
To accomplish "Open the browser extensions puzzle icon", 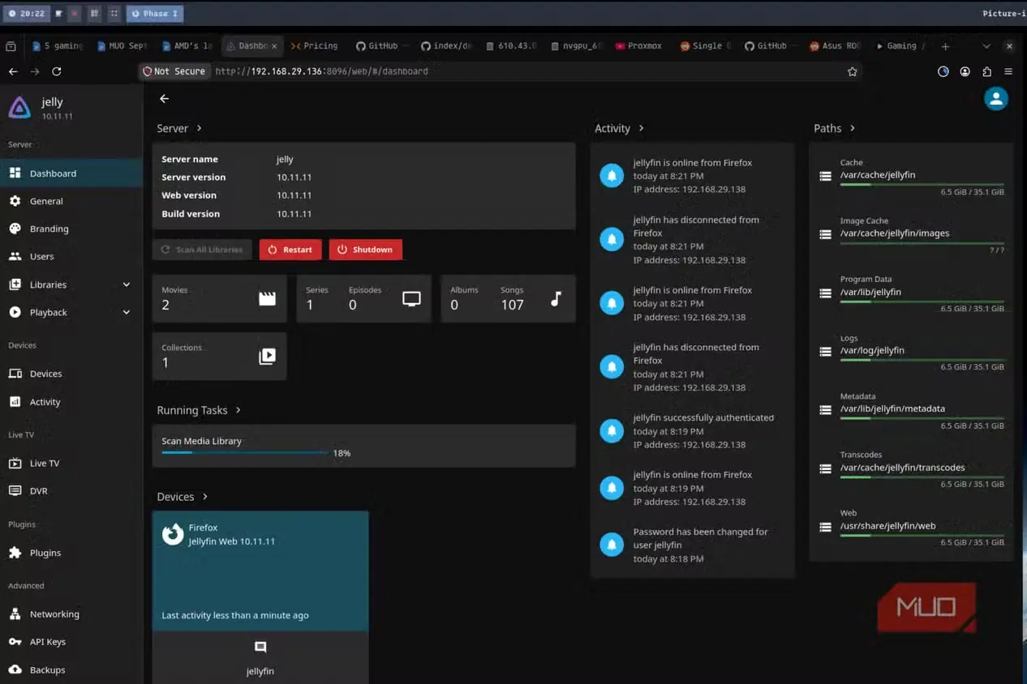I will click(x=986, y=71).
